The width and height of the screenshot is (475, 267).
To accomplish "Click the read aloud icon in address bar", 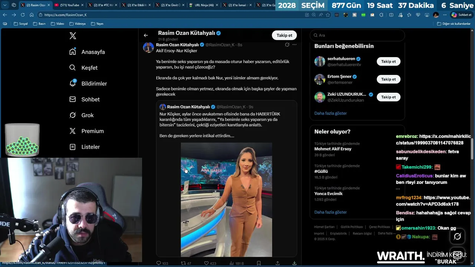I will pos(321,15).
